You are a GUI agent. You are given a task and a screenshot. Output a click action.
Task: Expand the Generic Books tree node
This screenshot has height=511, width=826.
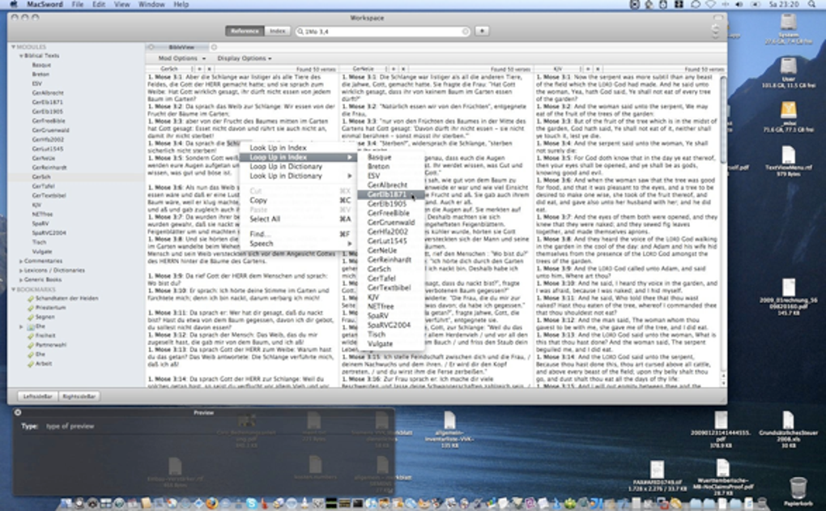point(21,279)
